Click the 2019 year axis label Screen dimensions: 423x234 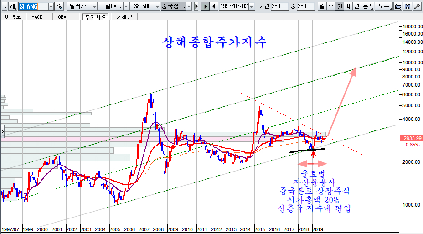coord(318,230)
